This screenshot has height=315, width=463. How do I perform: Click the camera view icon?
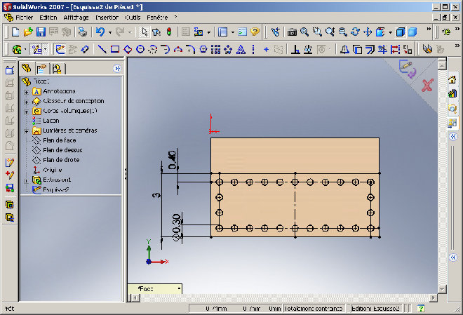click(292, 32)
